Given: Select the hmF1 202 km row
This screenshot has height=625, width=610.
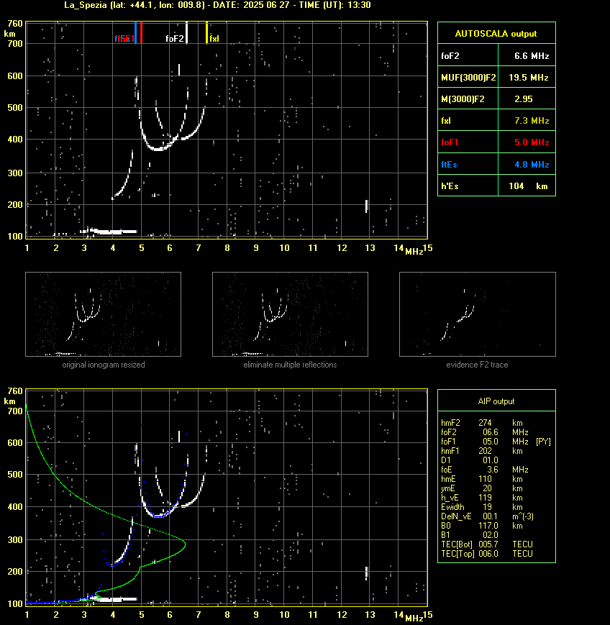Looking at the screenshot, I should click(x=482, y=451).
